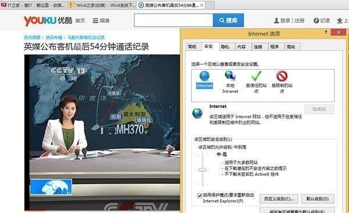Click the IT之家 tab favicon
Screen dimensions: 349x213
tap(4, 5)
